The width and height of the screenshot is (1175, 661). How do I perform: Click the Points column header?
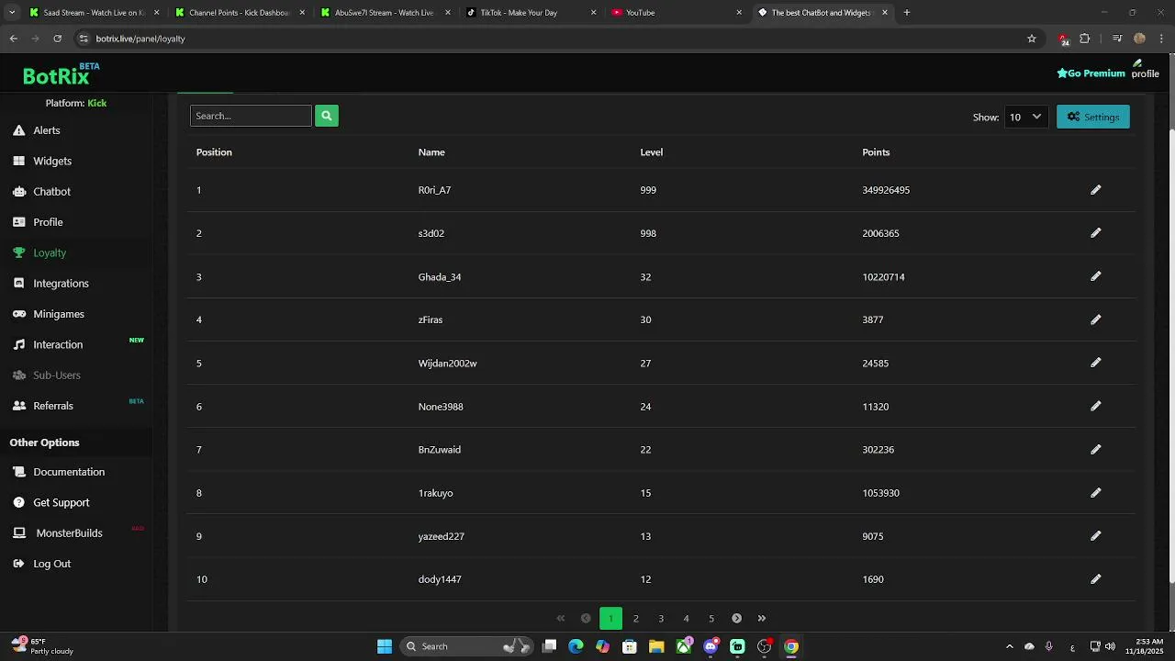[876, 152]
